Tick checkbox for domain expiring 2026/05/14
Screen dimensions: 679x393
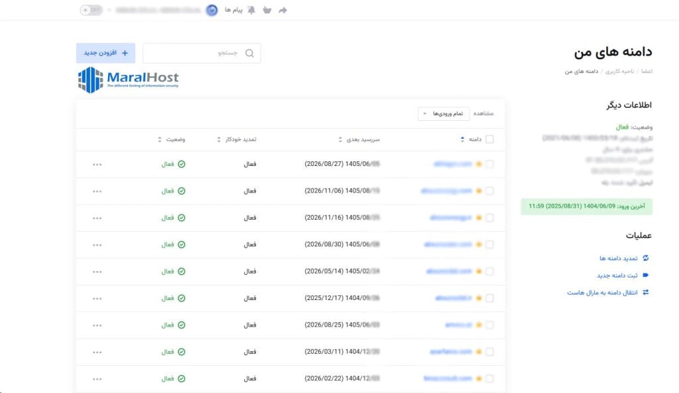tap(489, 271)
